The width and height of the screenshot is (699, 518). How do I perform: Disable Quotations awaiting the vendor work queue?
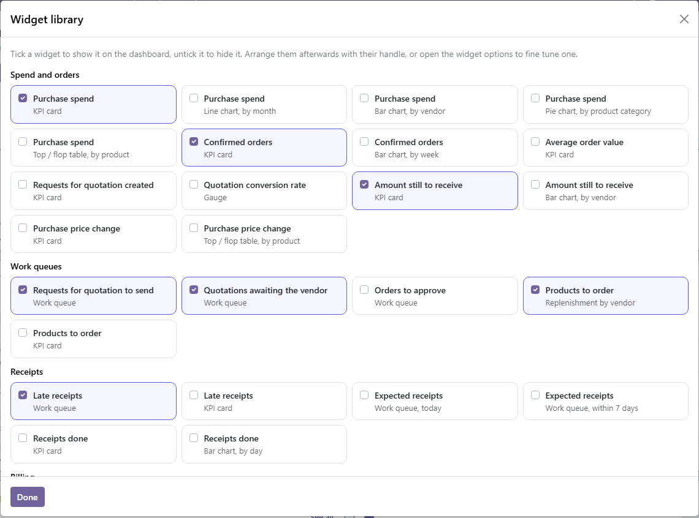[194, 290]
